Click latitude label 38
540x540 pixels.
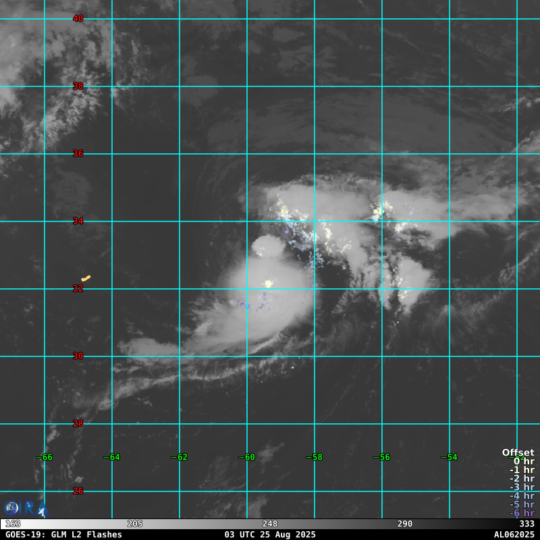pyautogui.click(x=78, y=86)
